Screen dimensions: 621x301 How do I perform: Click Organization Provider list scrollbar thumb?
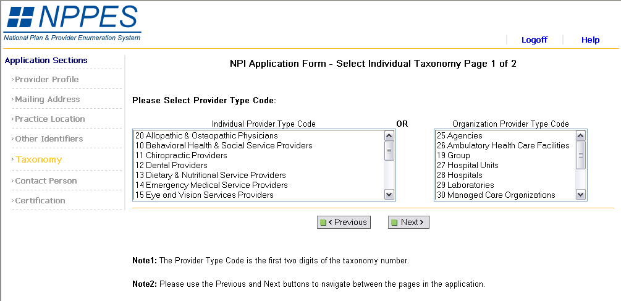click(x=580, y=155)
